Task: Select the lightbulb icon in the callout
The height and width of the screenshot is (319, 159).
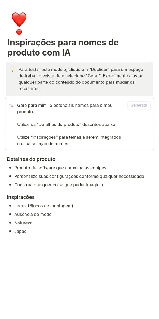Action: pyautogui.click(x=12, y=69)
